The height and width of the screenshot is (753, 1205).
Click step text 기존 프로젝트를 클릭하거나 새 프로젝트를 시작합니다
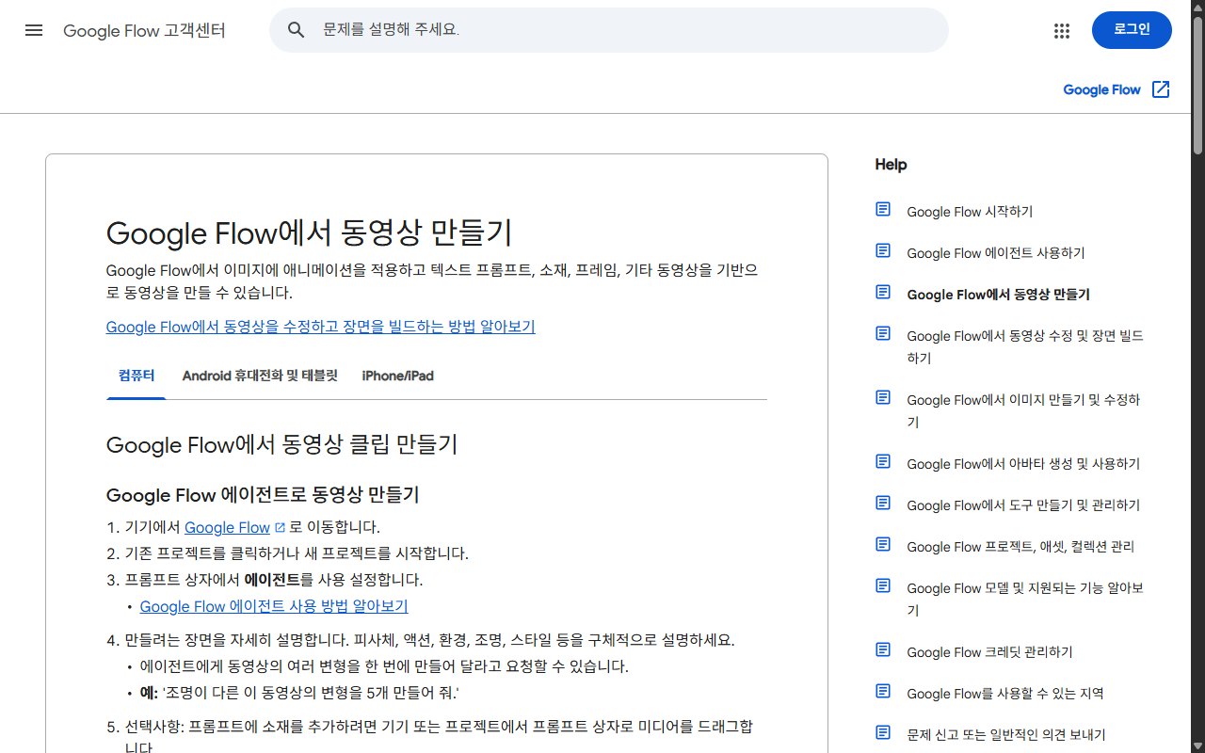click(x=297, y=553)
